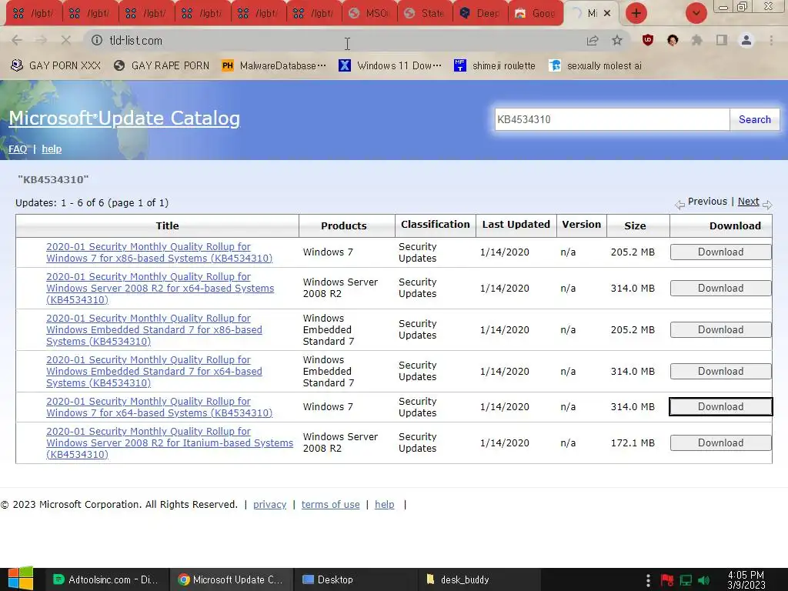Stop page loading with the X button

tap(66, 40)
